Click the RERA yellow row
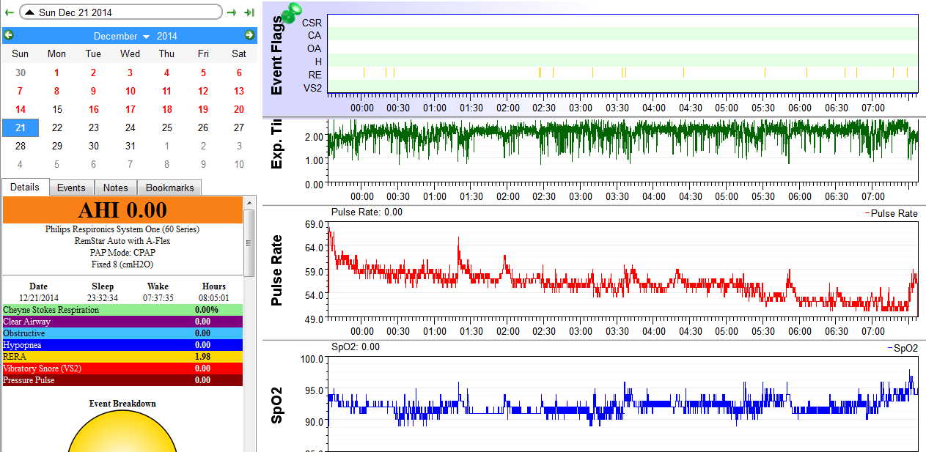Screen dimensions: 926x452 point(122,357)
